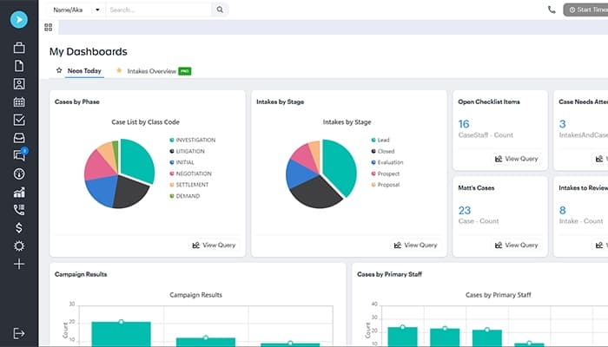Toggle LITIGATION legend entry

(x=187, y=151)
